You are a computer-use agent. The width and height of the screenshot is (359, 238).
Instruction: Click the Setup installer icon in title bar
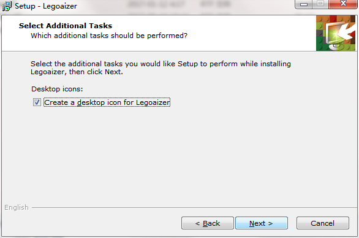click(x=7, y=6)
